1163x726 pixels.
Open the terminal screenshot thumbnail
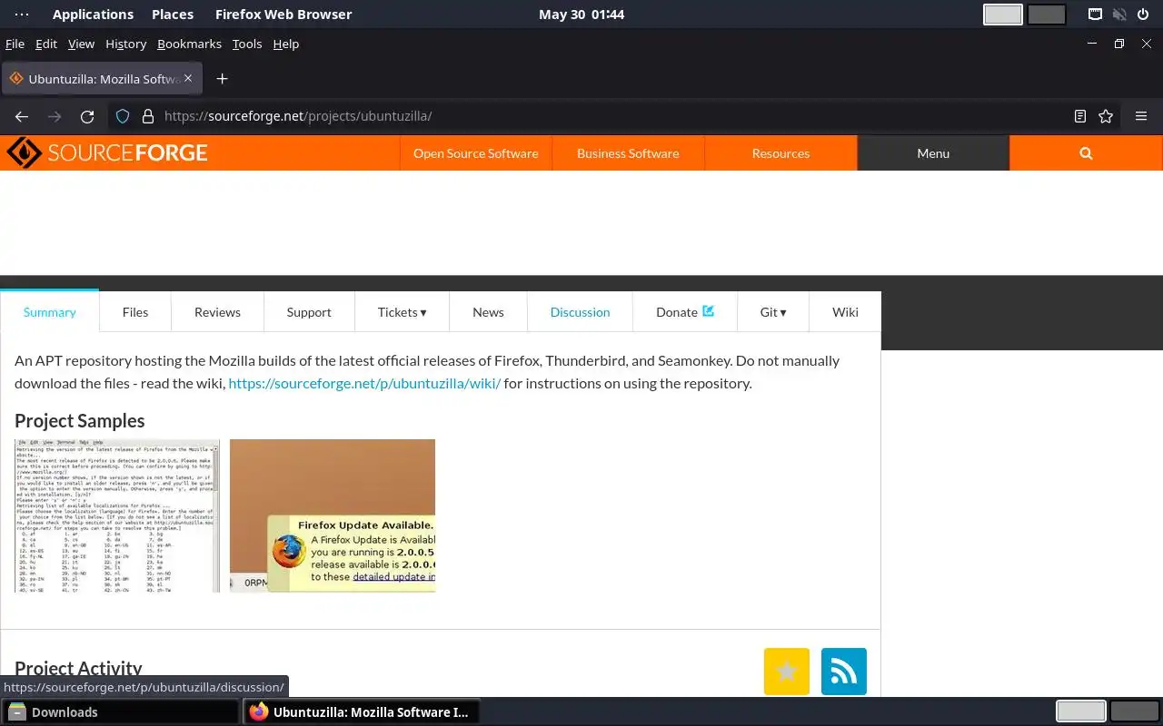coord(117,515)
